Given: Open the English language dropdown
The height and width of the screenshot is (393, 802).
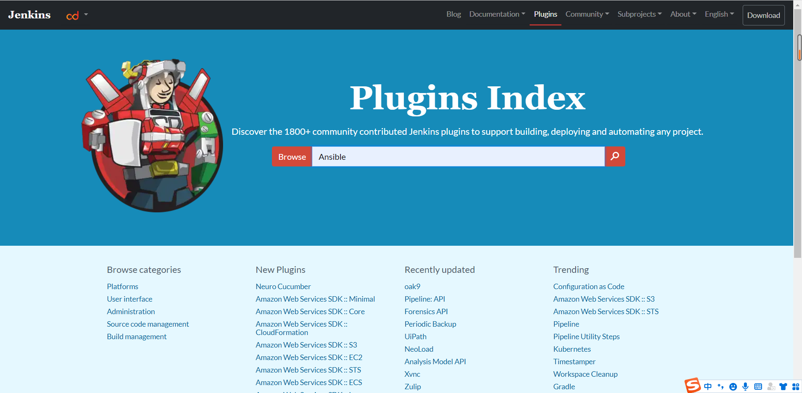Looking at the screenshot, I should click(x=719, y=14).
